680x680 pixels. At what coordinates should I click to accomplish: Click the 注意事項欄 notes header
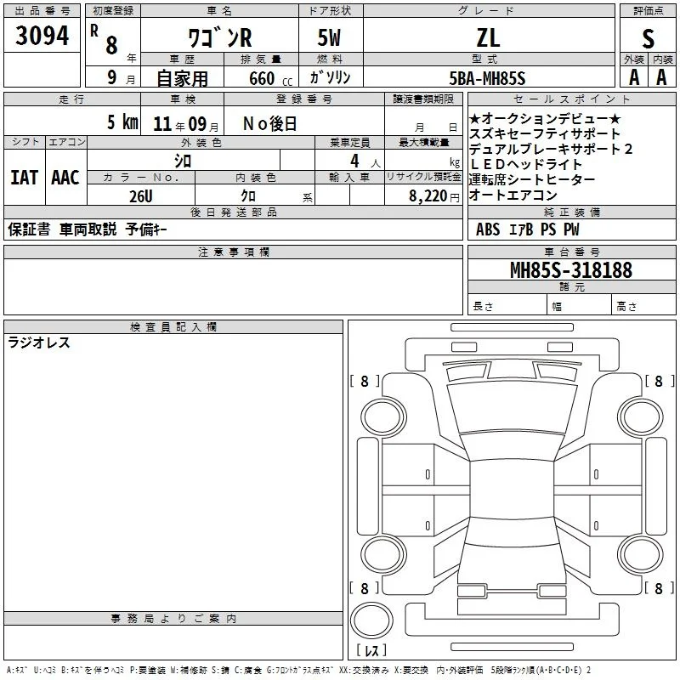point(233,252)
